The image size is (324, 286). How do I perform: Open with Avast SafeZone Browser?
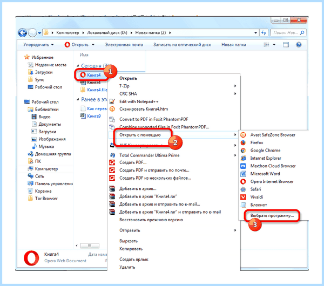point(273,135)
